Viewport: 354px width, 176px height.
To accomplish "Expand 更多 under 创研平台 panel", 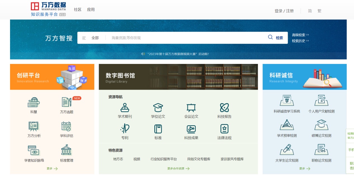I will pos(52,168).
